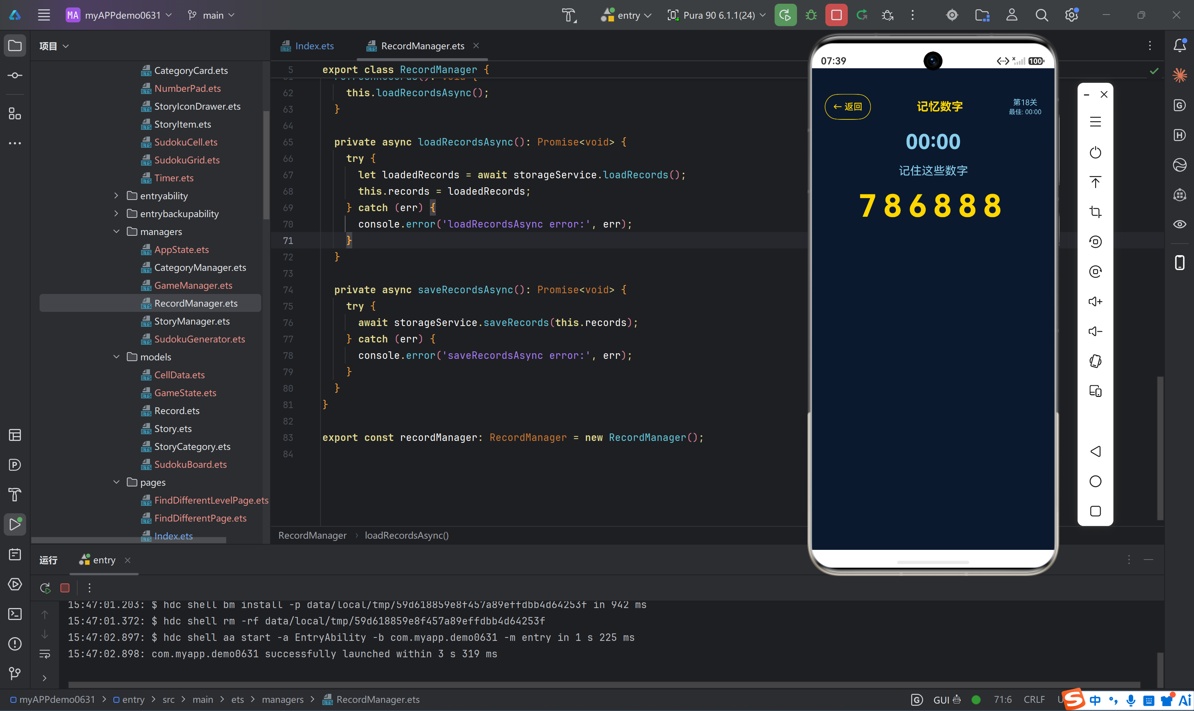Click the project tree horizontal scrollbar
This screenshot has height=711, width=1194.
coord(128,541)
